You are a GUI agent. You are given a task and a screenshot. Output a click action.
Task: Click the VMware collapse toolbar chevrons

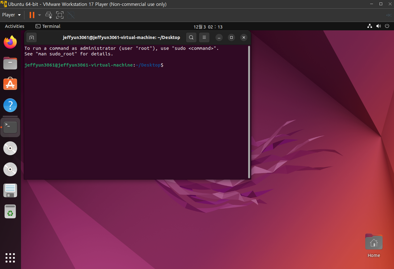pyautogui.click(x=388, y=15)
